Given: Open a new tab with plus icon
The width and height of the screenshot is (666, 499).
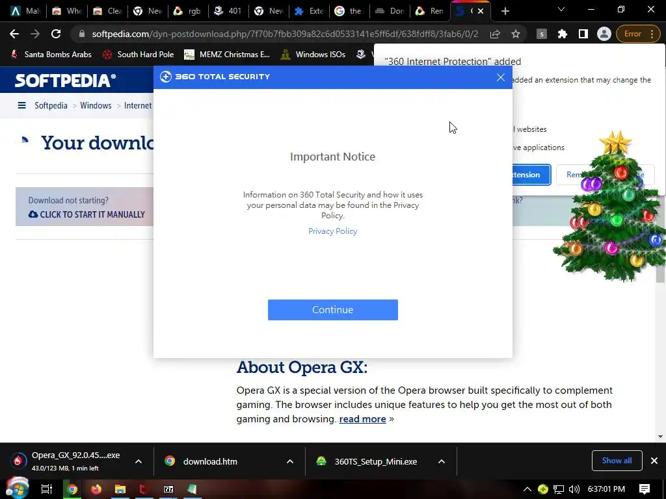Looking at the screenshot, I should pyautogui.click(x=505, y=11).
